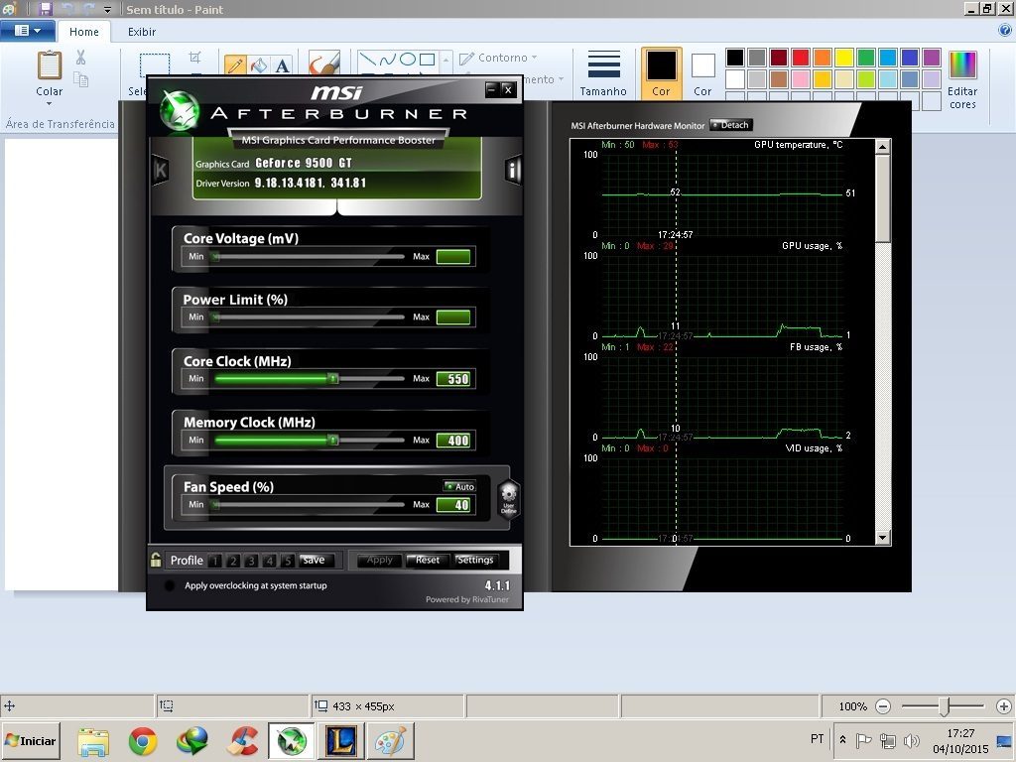Select the straight line shape

[368, 60]
